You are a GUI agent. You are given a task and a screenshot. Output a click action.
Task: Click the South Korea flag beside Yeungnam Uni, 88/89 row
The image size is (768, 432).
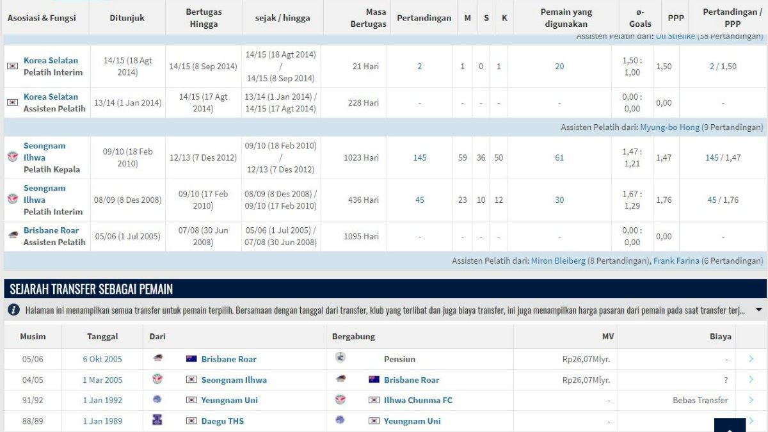coord(374,421)
